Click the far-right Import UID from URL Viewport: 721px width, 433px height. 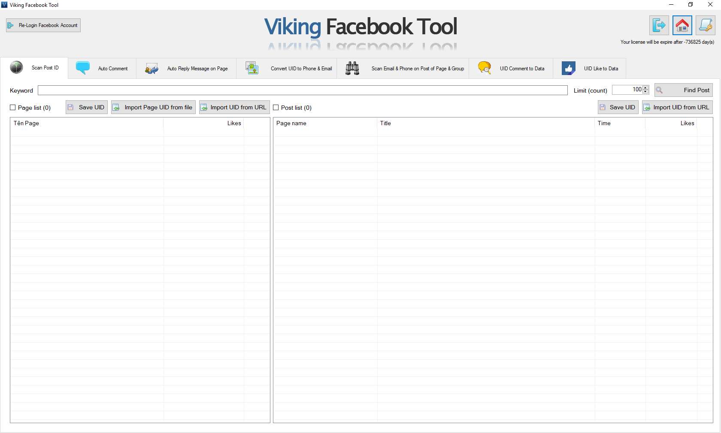click(x=677, y=107)
